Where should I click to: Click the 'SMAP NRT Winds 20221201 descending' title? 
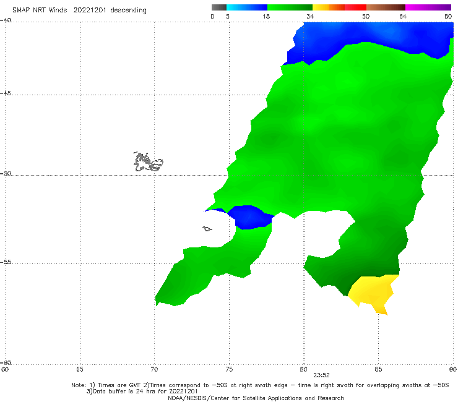coord(79,10)
